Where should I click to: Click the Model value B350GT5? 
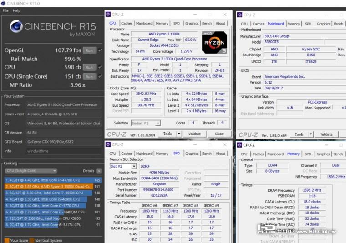click(294, 42)
